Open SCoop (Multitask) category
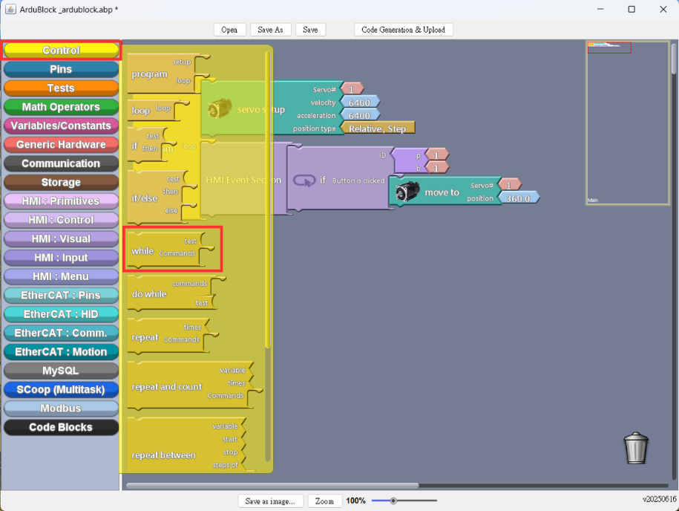 (x=61, y=390)
